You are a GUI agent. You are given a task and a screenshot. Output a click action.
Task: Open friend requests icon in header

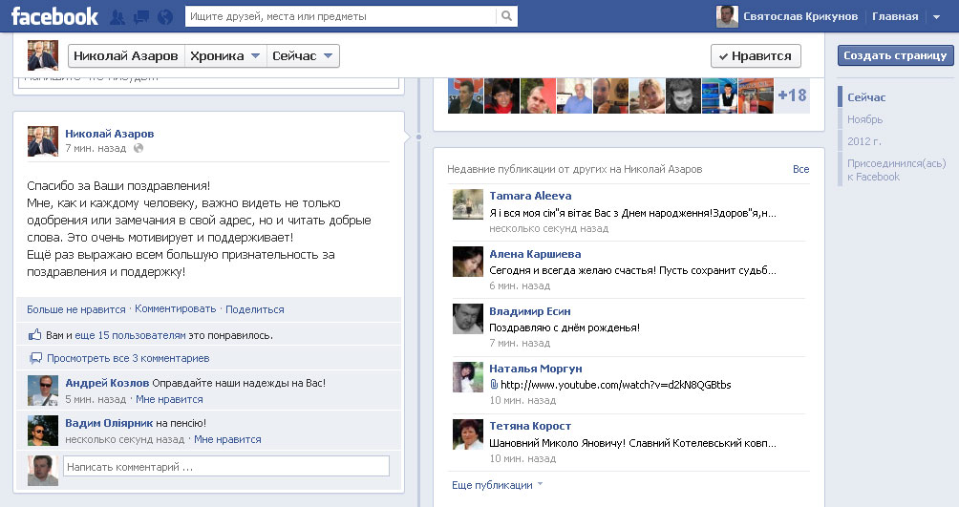pyautogui.click(x=118, y=17)
